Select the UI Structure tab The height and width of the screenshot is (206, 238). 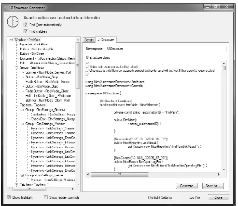pyautogui.click(x=106, y=39)
